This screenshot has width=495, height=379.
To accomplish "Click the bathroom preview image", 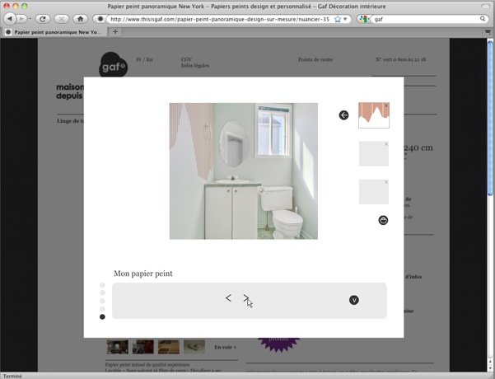I will point(244,171).
